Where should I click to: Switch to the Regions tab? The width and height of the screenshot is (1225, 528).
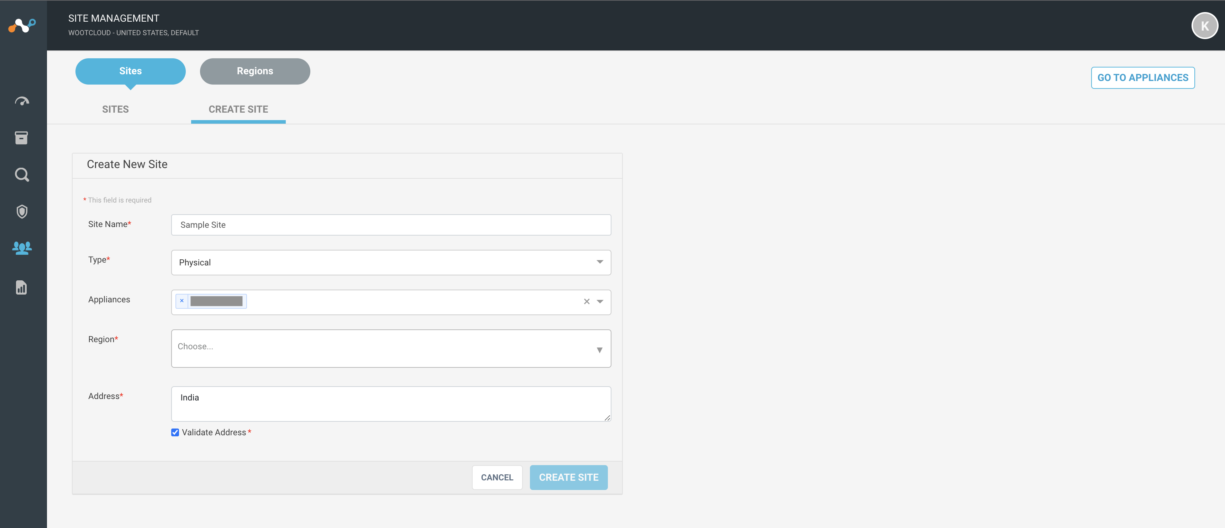255,71
